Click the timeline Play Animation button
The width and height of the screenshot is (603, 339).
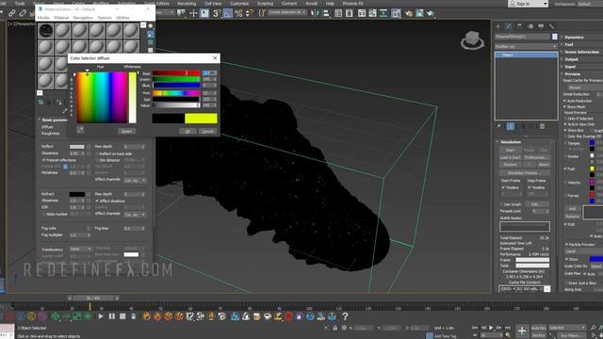491,328
